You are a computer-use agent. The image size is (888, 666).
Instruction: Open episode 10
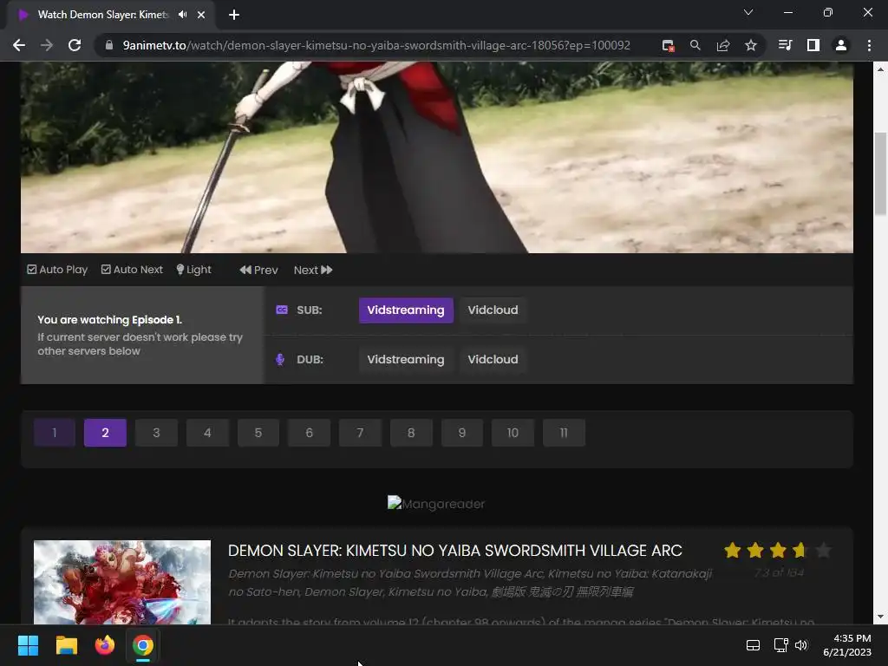513,433
